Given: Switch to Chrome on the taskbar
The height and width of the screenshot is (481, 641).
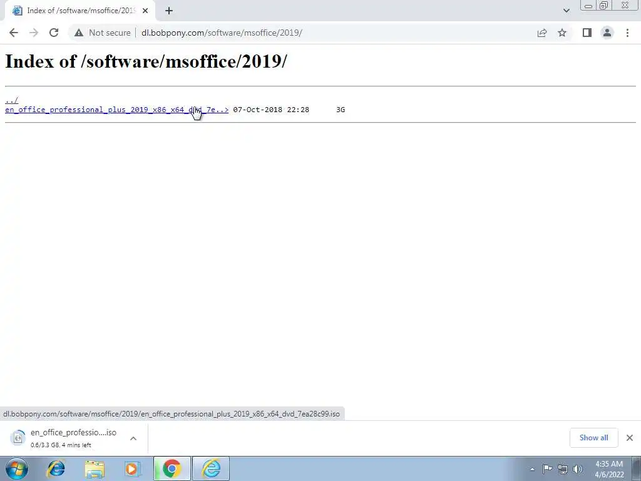Looking at the screenshot, I should [172, 468].
